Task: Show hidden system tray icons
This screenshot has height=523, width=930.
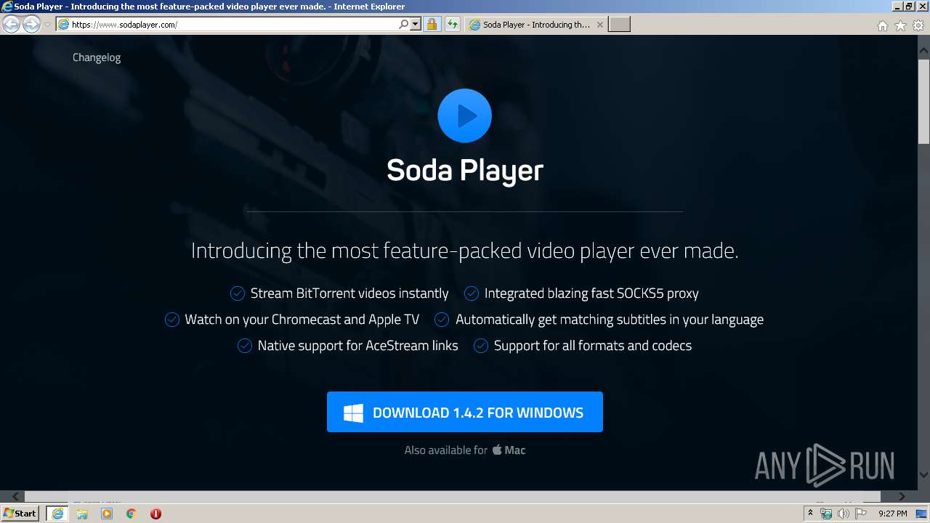Action: click(x=811, y=514)
